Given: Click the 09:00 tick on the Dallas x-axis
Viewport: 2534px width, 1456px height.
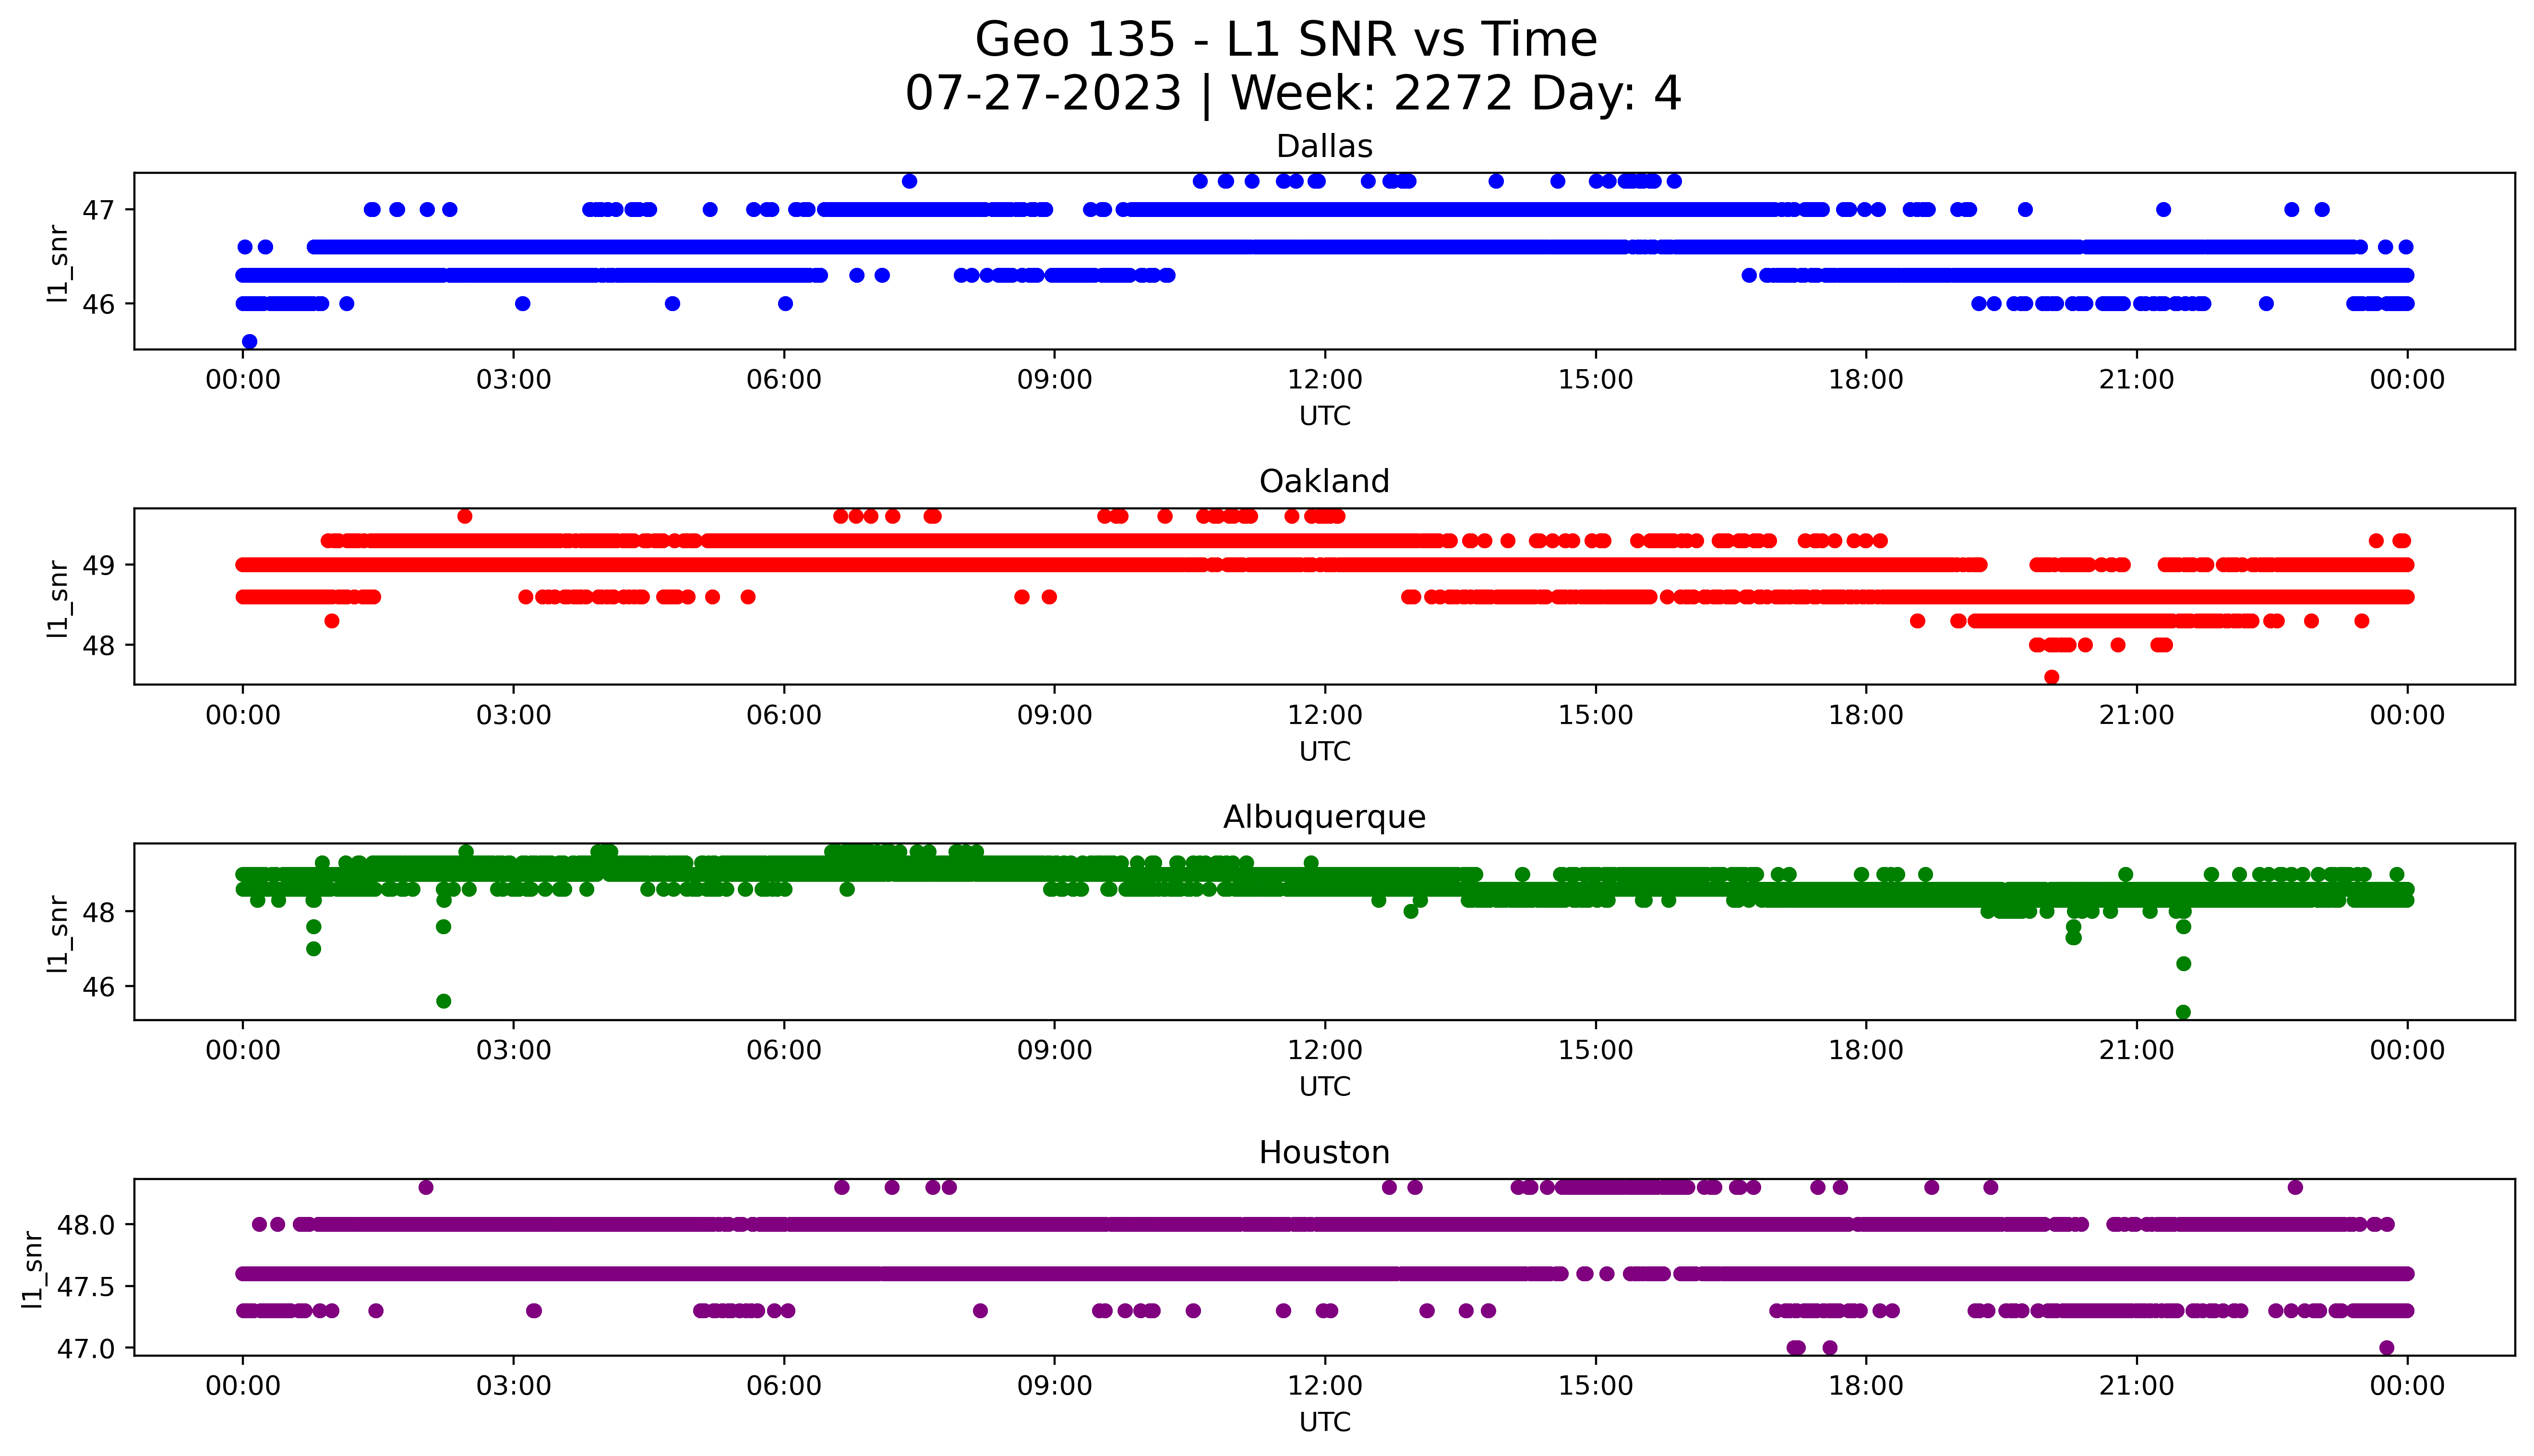Looking at the screenshot, I should (x=1055, y=380).
